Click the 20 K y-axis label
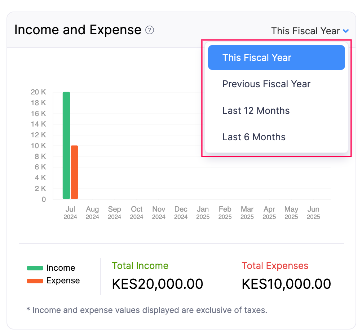Viewport: 362px width, 336px height. [39, 92]
